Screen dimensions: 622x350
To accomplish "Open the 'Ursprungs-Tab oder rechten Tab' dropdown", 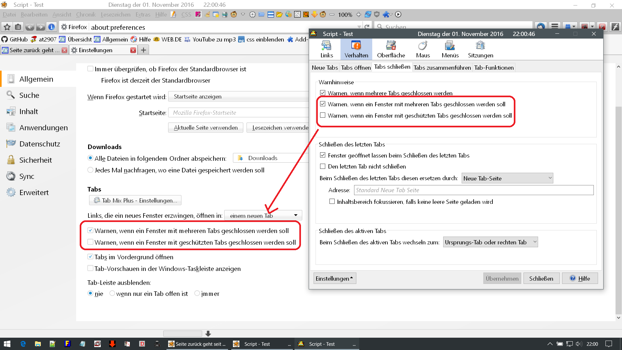I will click(x=490, y=242).
